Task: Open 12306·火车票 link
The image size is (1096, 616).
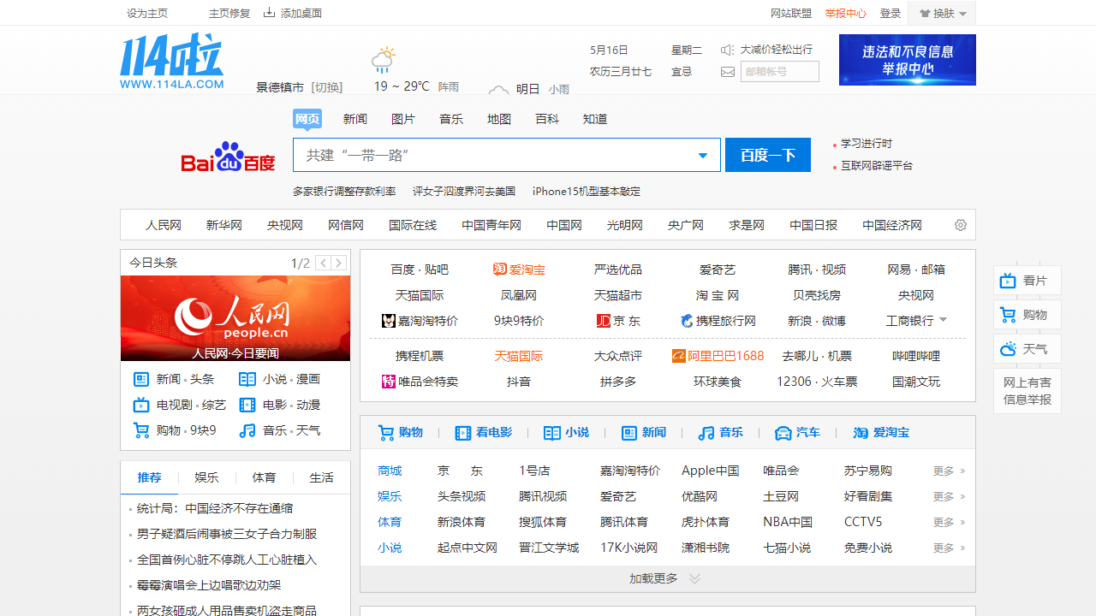Action: pyautogui.click(x=817, y=382)
